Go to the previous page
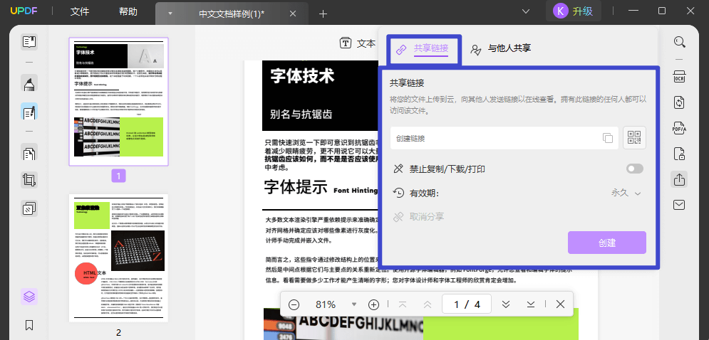Screen dimensions: 709x340 tap(428, 304)
